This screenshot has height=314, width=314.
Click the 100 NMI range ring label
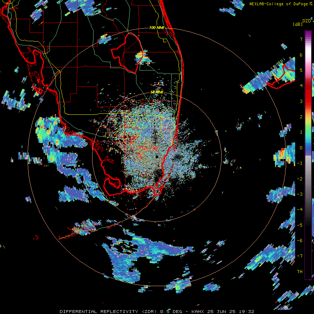(157, 28)
